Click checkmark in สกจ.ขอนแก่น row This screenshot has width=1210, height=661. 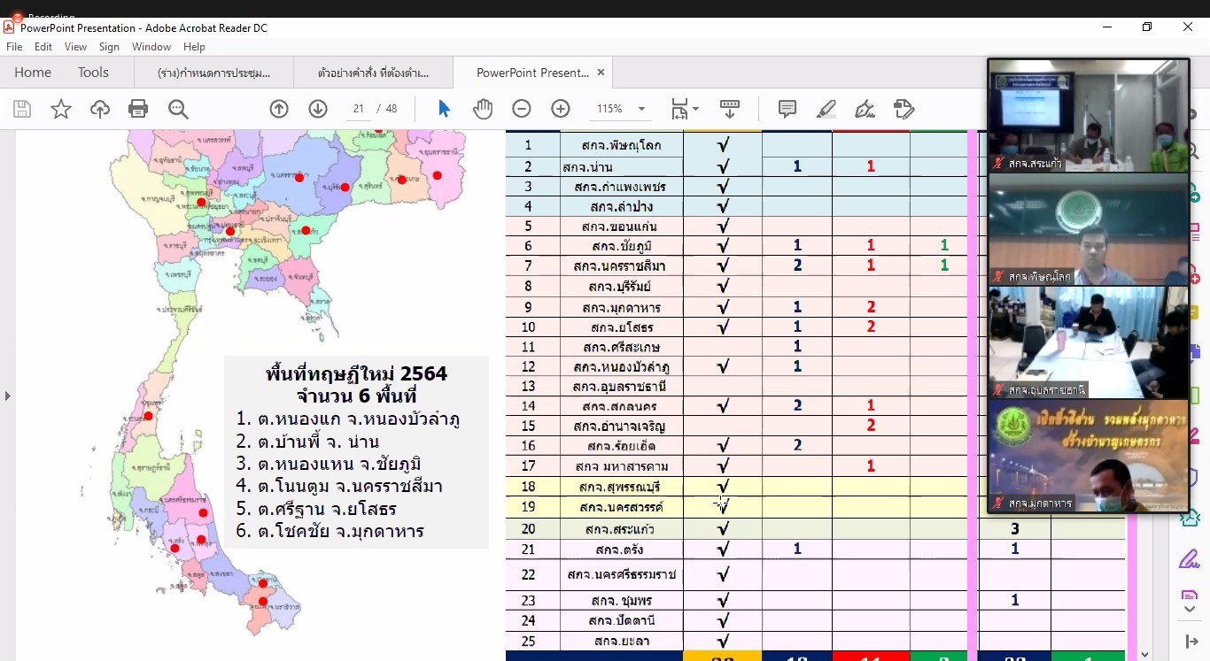[723, 227]
